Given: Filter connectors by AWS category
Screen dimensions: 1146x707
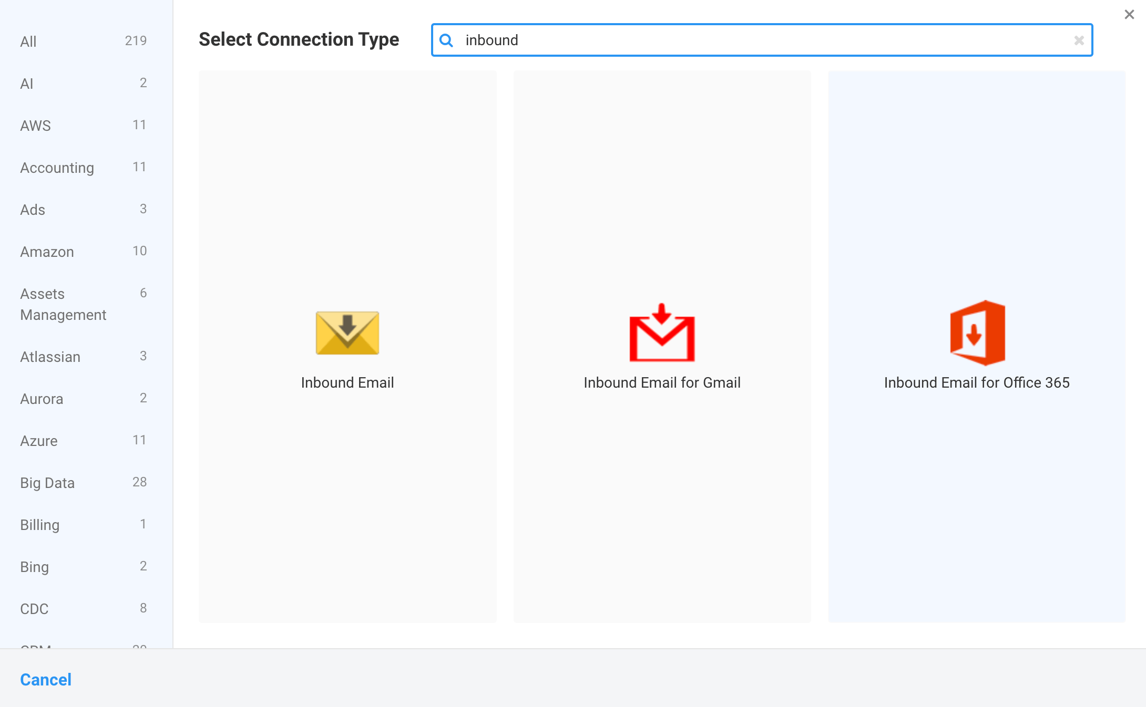Looking at the screenshot, I should pyautogui.click(x=35, y=126).
